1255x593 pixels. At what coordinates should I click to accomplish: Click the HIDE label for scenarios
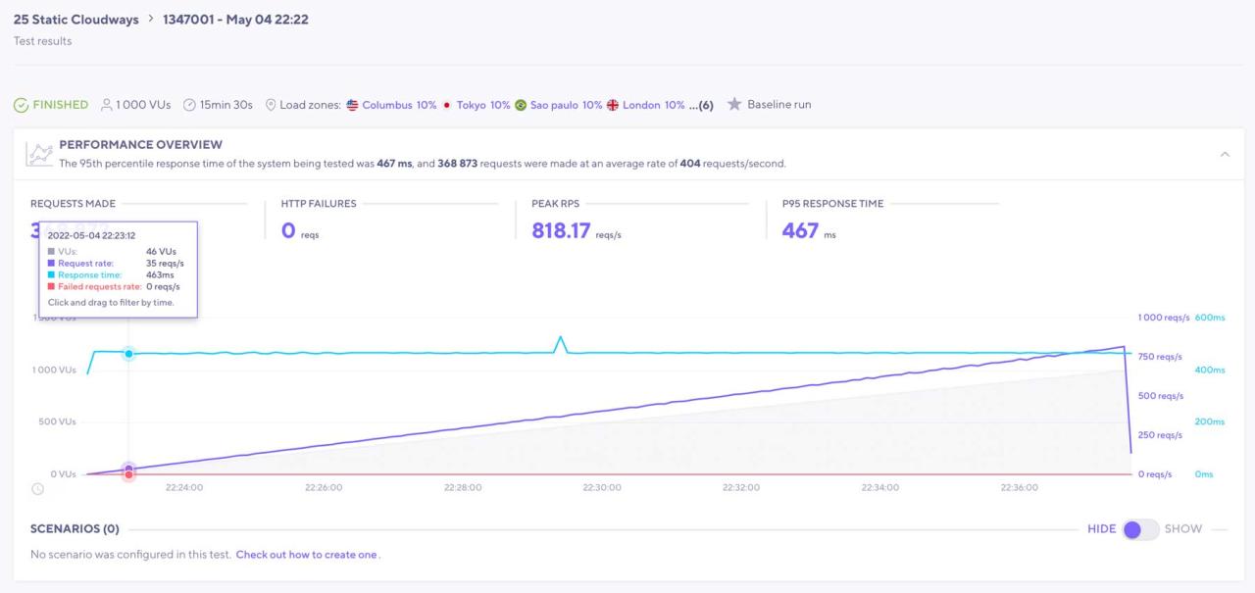pyautogui.click(x=1101, y=529)
